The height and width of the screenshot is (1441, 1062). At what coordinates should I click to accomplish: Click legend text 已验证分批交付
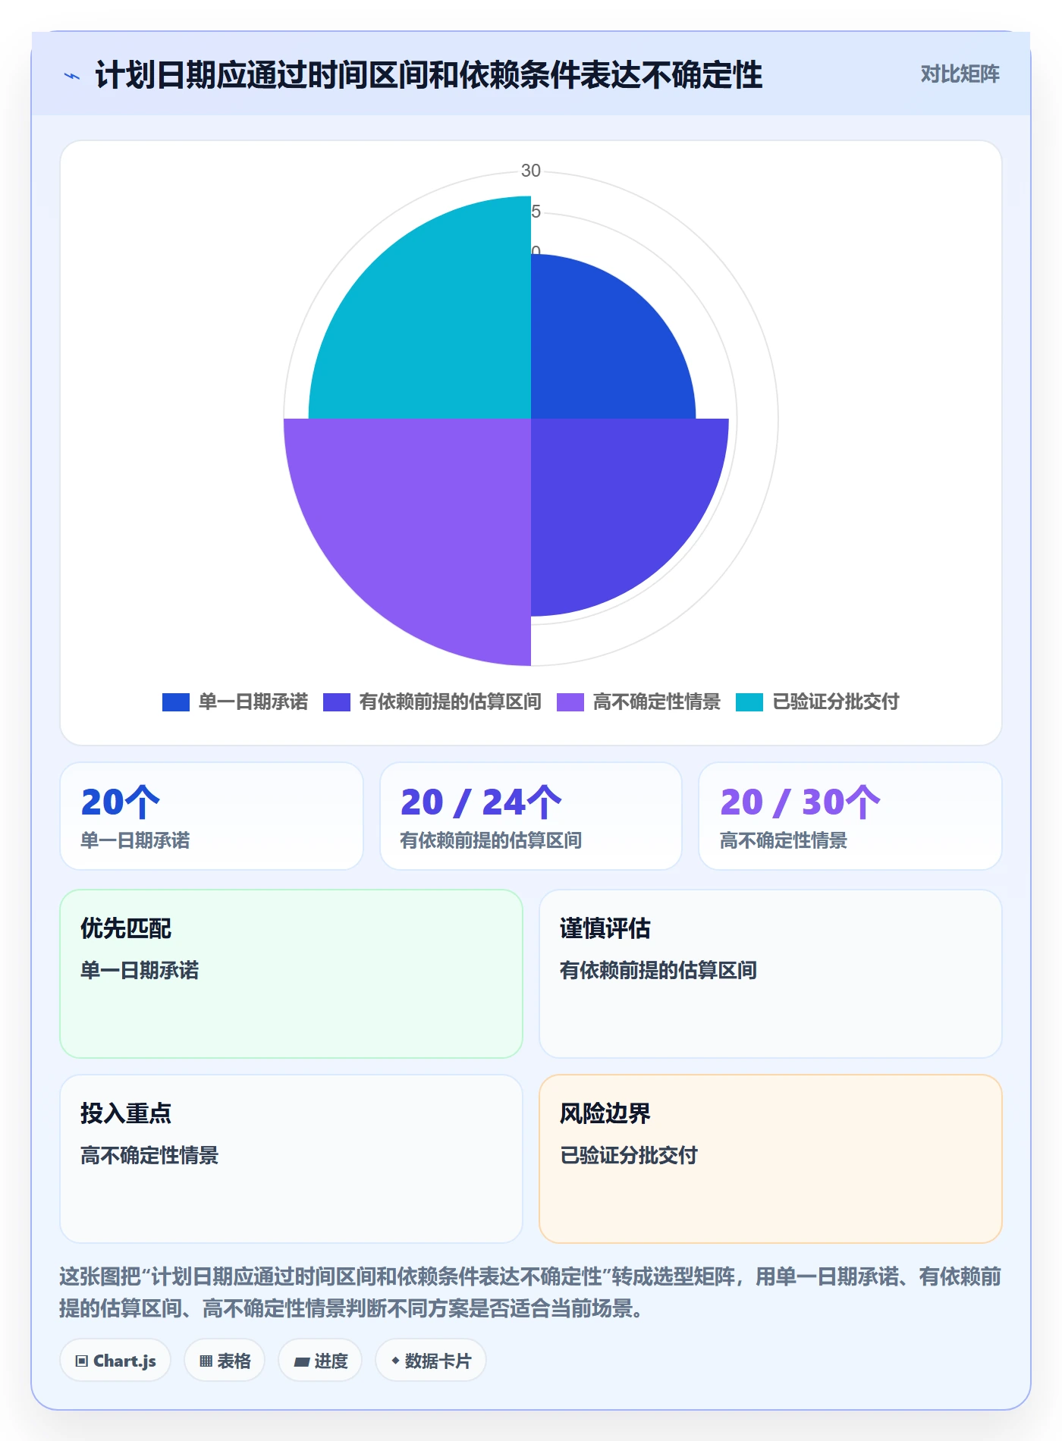tap(836, 702)
